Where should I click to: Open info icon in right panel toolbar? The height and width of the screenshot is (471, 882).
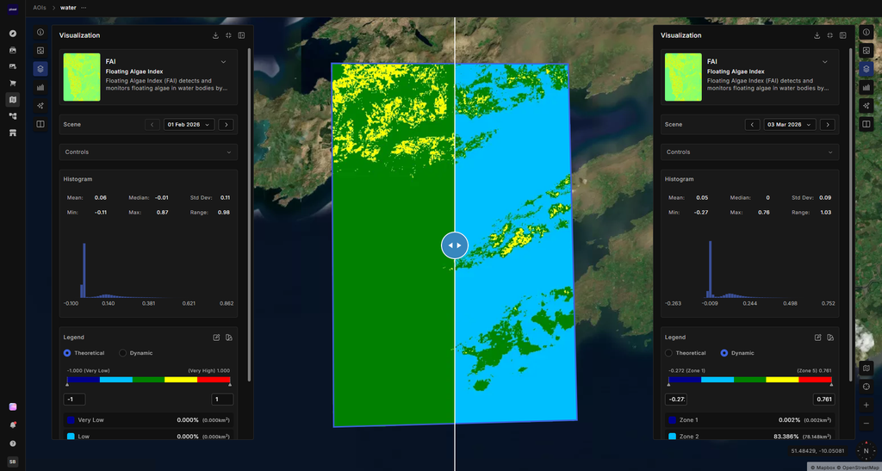866,32
